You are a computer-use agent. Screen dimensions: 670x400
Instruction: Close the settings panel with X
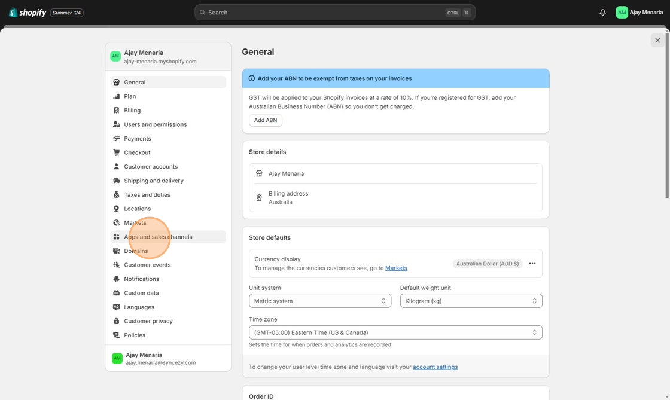click(x=657, y=41)
